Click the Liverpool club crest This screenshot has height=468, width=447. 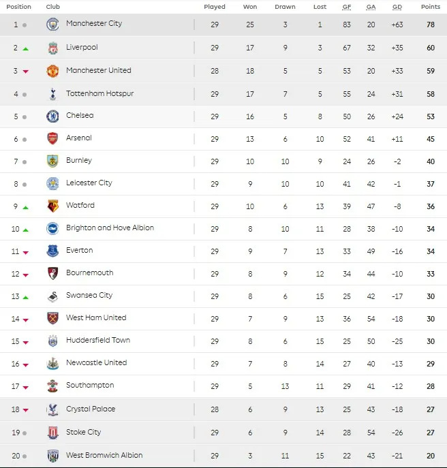tap(53, 48)
